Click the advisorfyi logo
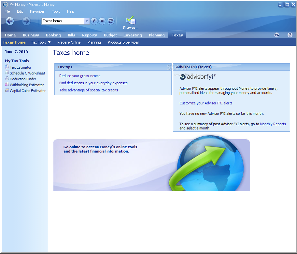 pyautogui.click(x=198, y=77)
